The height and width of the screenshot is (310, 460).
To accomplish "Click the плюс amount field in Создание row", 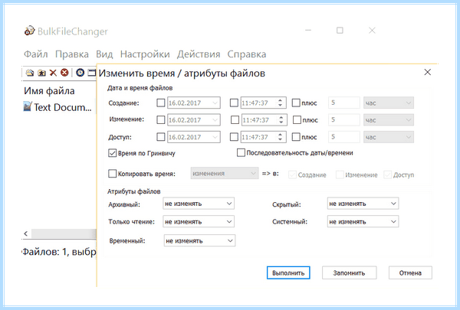I will (344, 103).
